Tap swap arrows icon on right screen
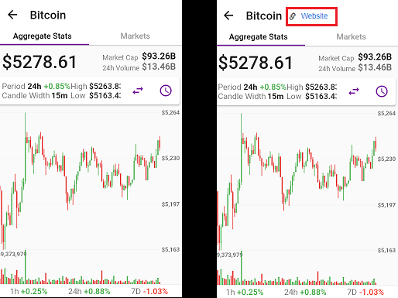This screenshot has height=298, width=398. pyautogui.click(x=354, y=91)
